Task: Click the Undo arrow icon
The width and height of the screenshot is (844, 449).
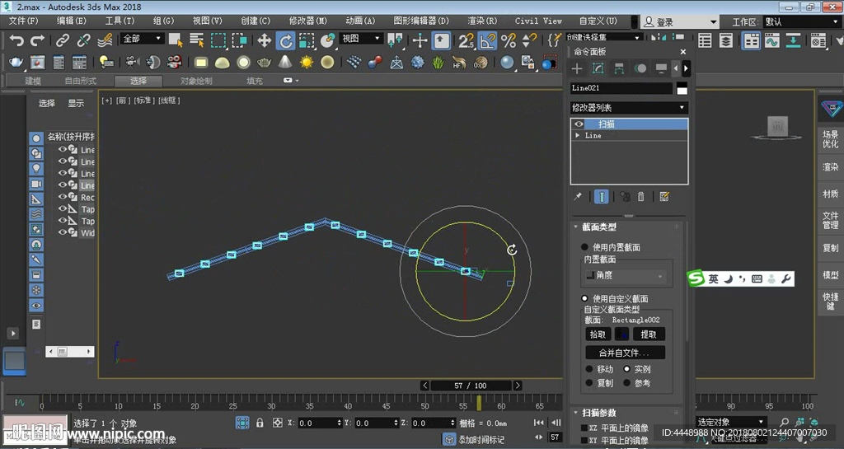Action: 16,40
